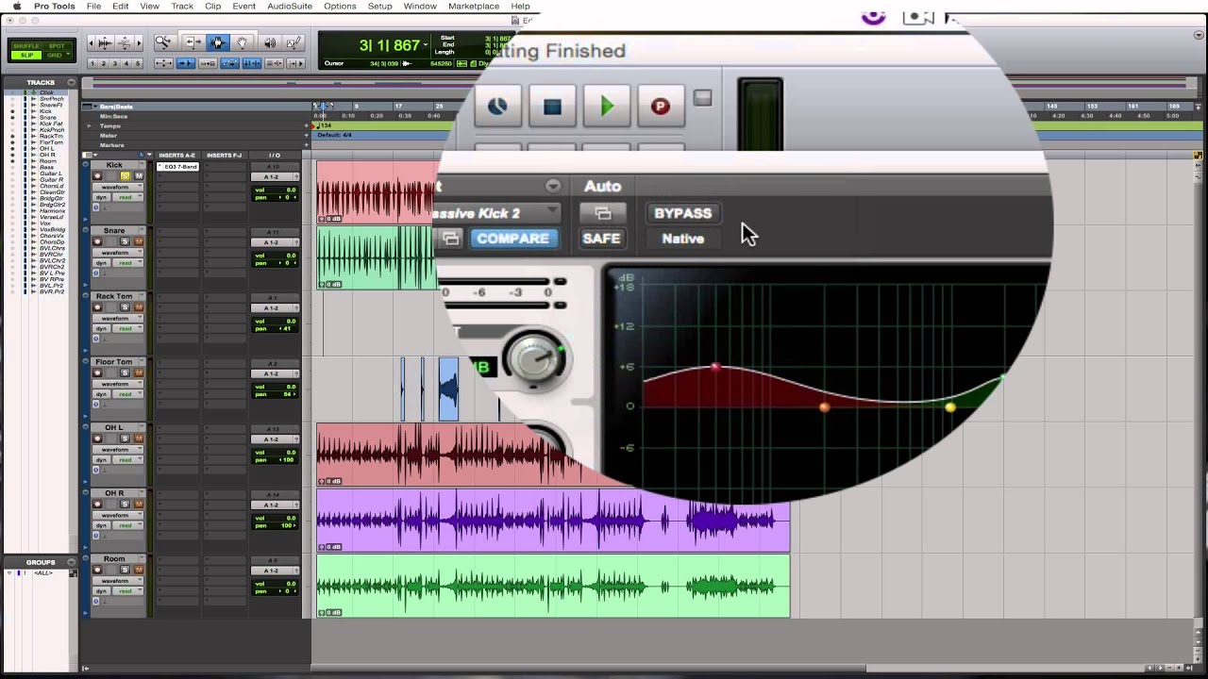Open the AudioSuite menu

point(290,7)
